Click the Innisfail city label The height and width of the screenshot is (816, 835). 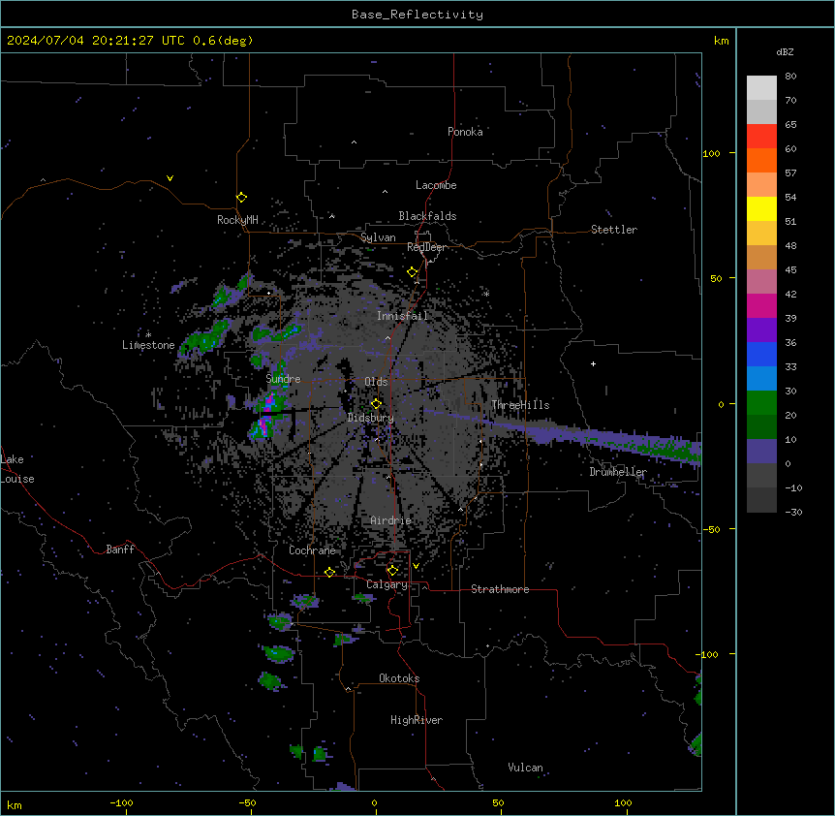tap(402, 316)
